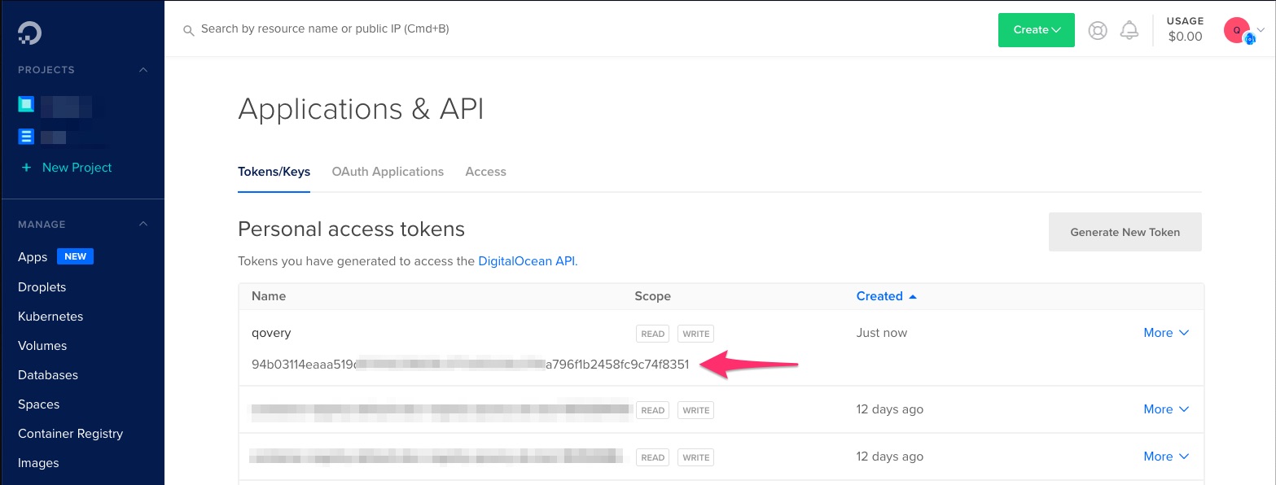Click the Scope column header
The width and height of the screenshot is (1276, 485).
pyautogui.click(x=653, y=296)
